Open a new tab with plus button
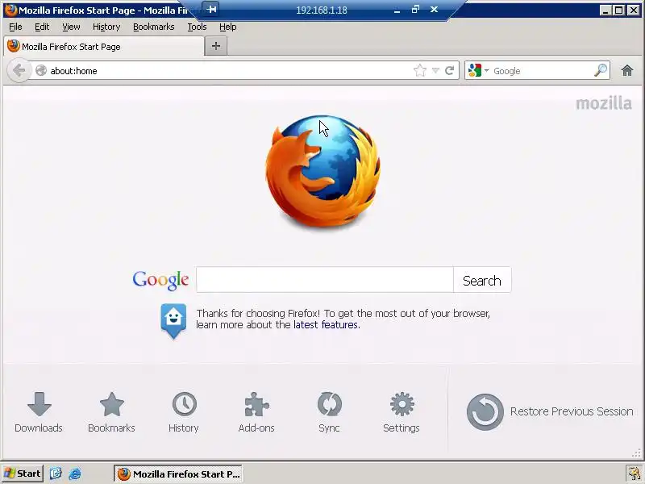The height and width of the screenshot is (484, 645). pos(216,46)
